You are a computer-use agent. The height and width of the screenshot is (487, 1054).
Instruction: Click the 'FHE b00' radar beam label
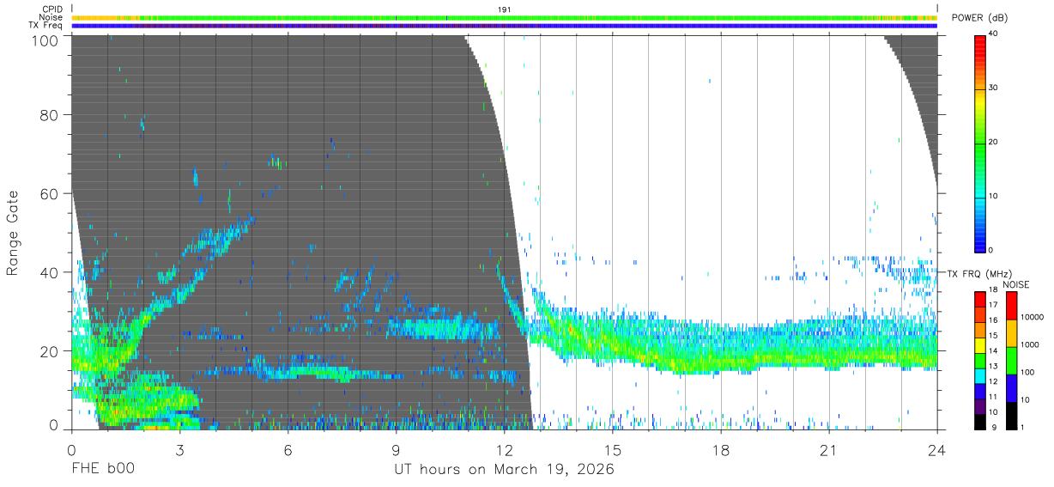pos(102,470)
